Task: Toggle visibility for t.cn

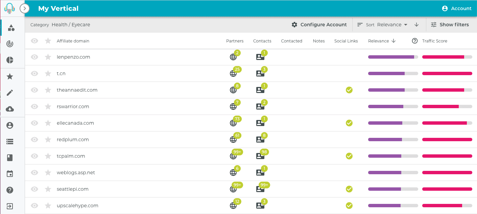Action: tap(34, 73)
